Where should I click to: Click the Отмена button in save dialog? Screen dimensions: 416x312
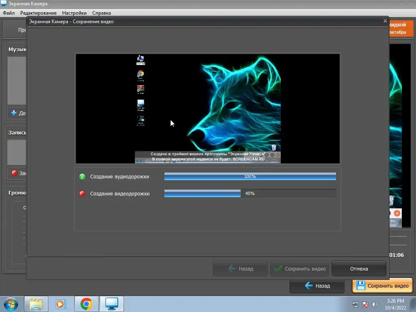[359, 269]
